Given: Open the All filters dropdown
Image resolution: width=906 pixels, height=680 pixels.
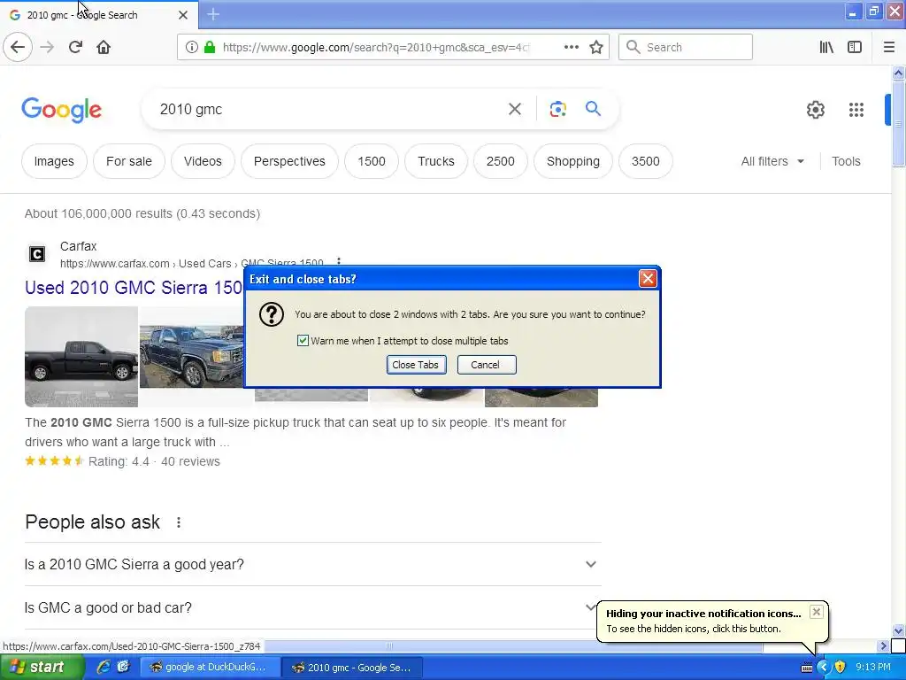Looking at the screenshot, I should (x=772, y=161).
